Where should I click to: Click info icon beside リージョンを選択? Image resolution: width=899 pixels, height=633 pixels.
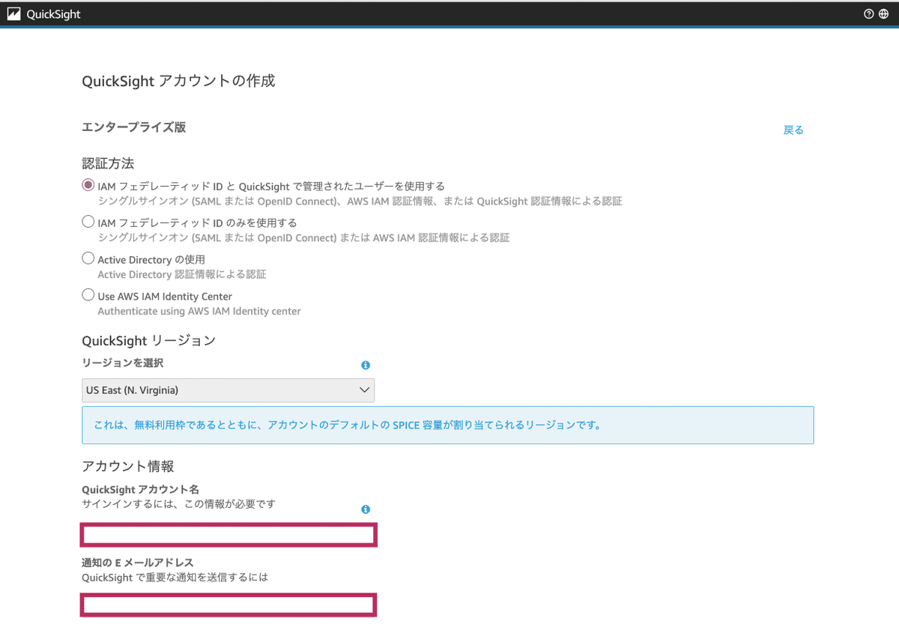coord(366,366)
